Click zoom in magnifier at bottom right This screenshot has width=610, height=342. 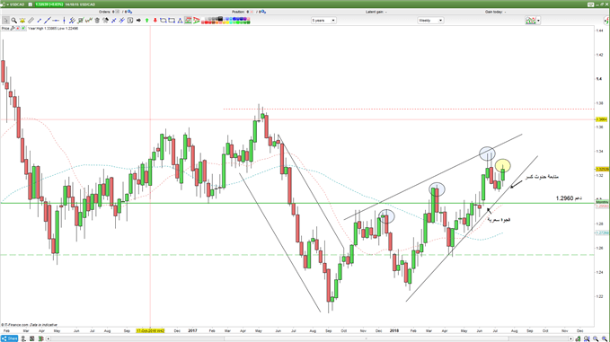coord(605,339)
